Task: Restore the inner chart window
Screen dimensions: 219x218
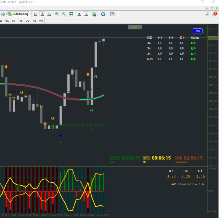Action: (212, 8)
